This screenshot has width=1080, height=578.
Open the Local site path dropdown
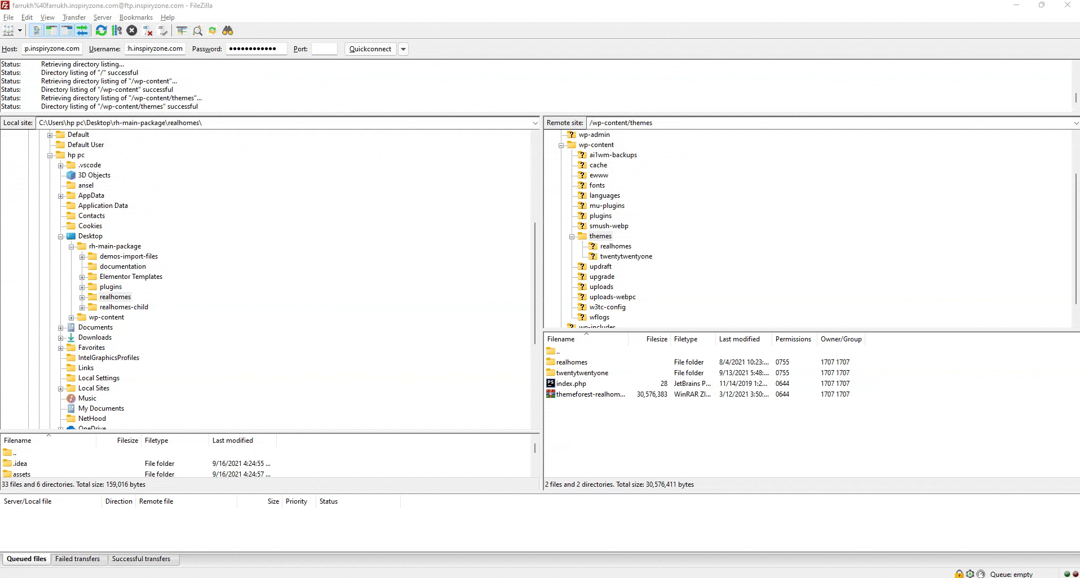click(x=535, y=123)
